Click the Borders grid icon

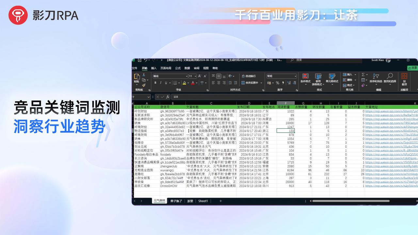tap(175, 83)
